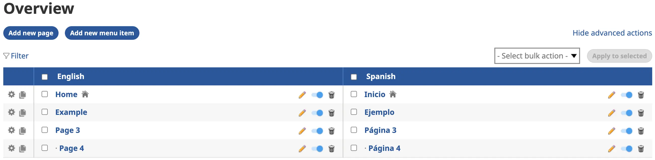The height and width of the screenshot is (160, 655).
Task: Tick the checkbox beside the Home page
Action: coord(45,94)
